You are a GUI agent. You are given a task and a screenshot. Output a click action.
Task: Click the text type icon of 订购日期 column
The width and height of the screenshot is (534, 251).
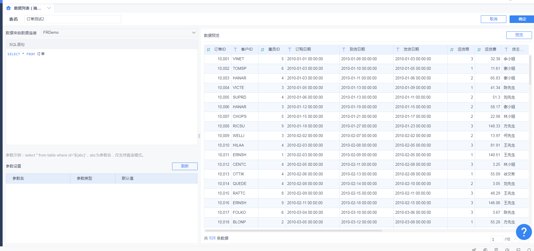(290, 49)
